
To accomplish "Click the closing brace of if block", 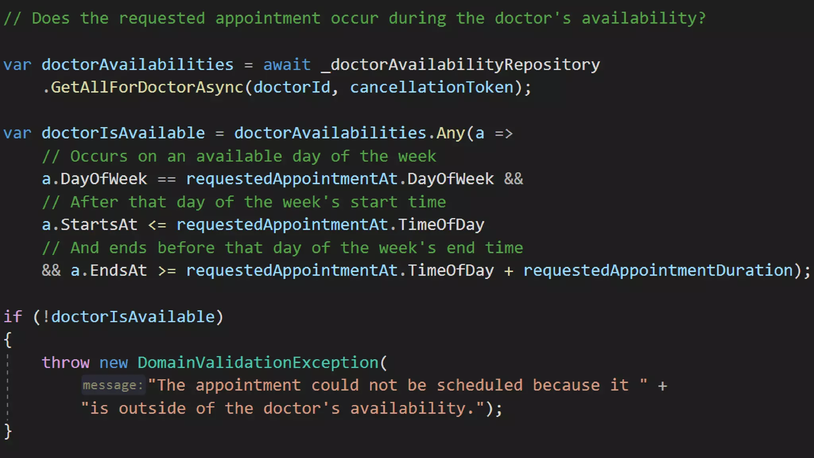I will 8,431.
